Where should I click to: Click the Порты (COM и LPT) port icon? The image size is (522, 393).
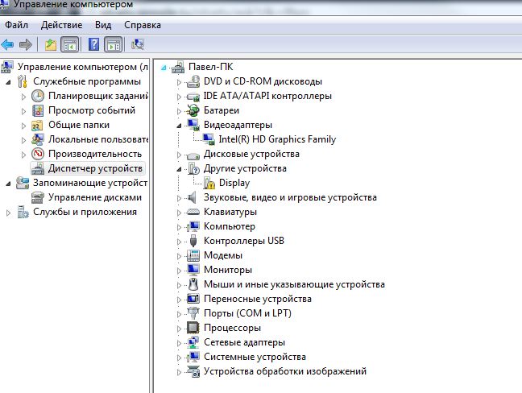pyautogui.click(x=193, y=312)
